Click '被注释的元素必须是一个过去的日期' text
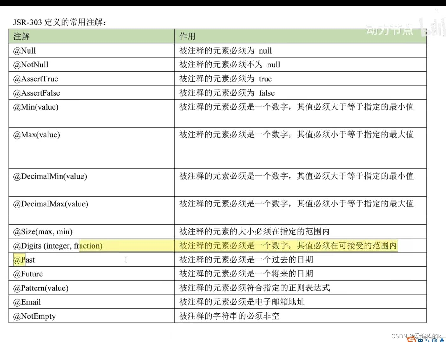Screen dimensions: 446x342 pos(246,260)
